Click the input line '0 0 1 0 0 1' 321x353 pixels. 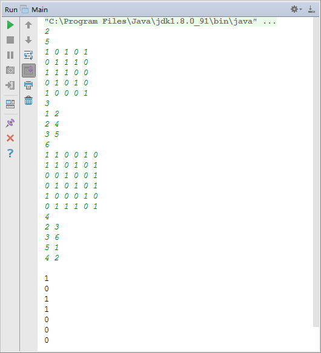coord(71,176)
